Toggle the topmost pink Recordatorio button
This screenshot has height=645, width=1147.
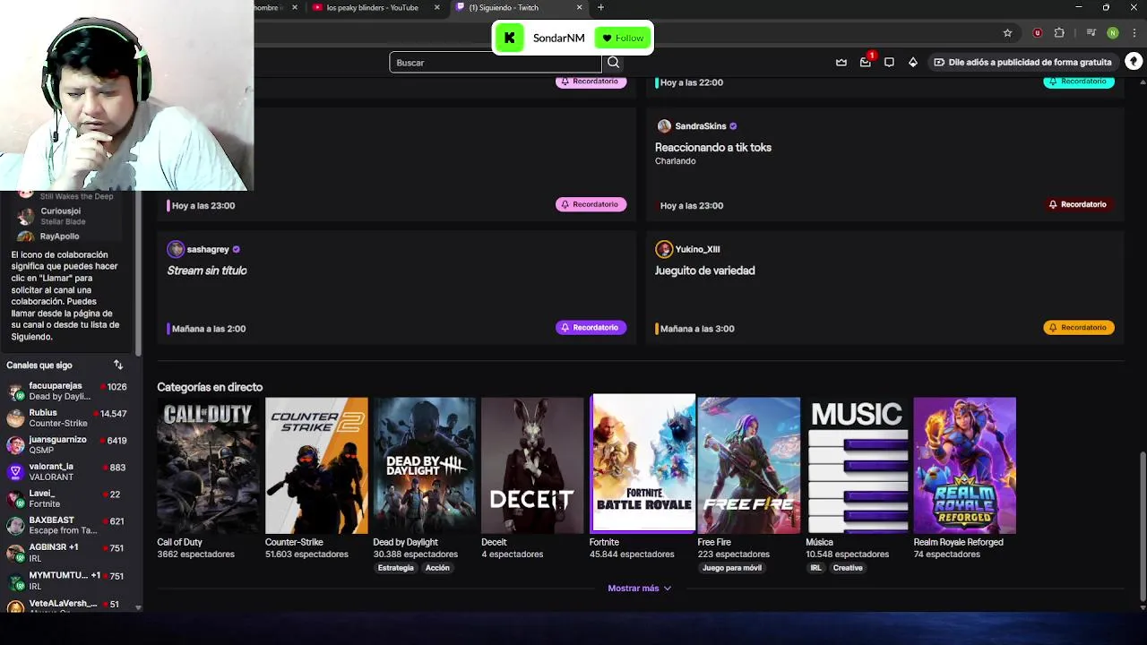coord(591,82)
